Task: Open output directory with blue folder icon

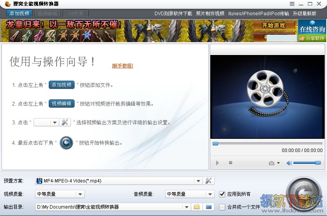Action: [209, 207]
